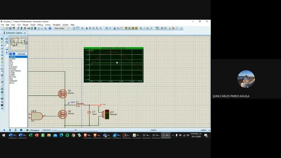
Task: Click the Copy toolbar icon
Action: 118,28
